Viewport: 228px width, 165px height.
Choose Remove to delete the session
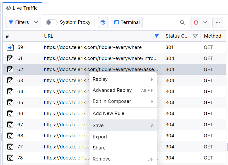click(x=102, y=159)
